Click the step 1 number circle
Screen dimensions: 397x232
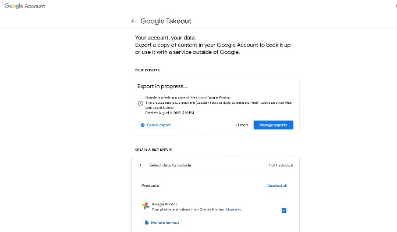[x=140, y=165]
